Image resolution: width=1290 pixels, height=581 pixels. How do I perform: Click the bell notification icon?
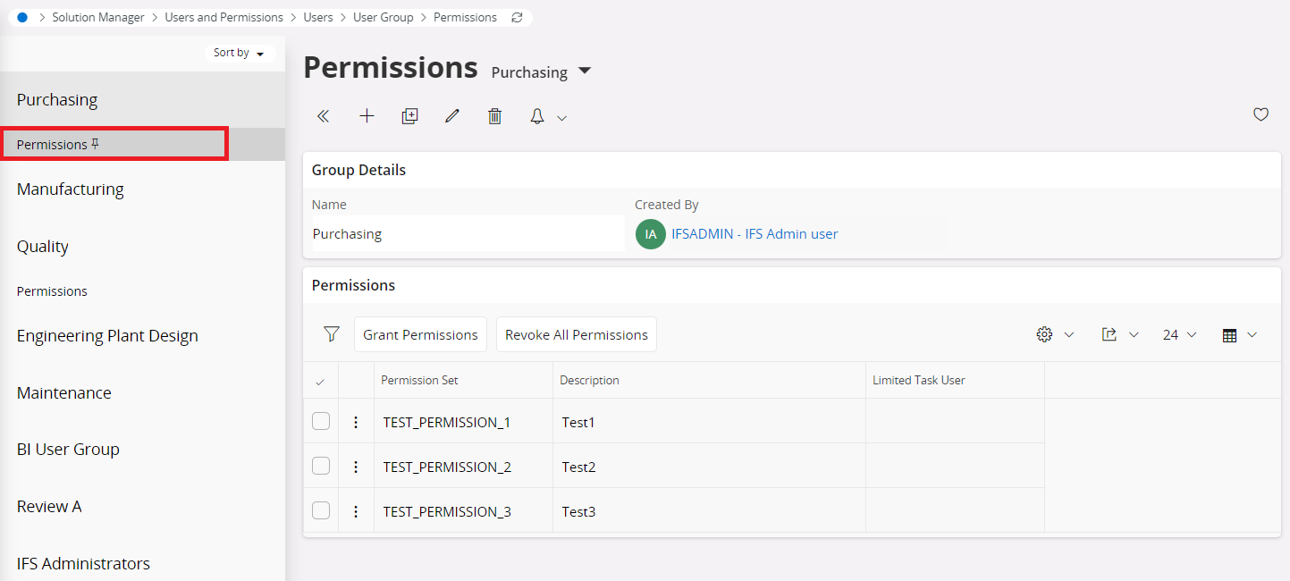click(x=537, y=116)
